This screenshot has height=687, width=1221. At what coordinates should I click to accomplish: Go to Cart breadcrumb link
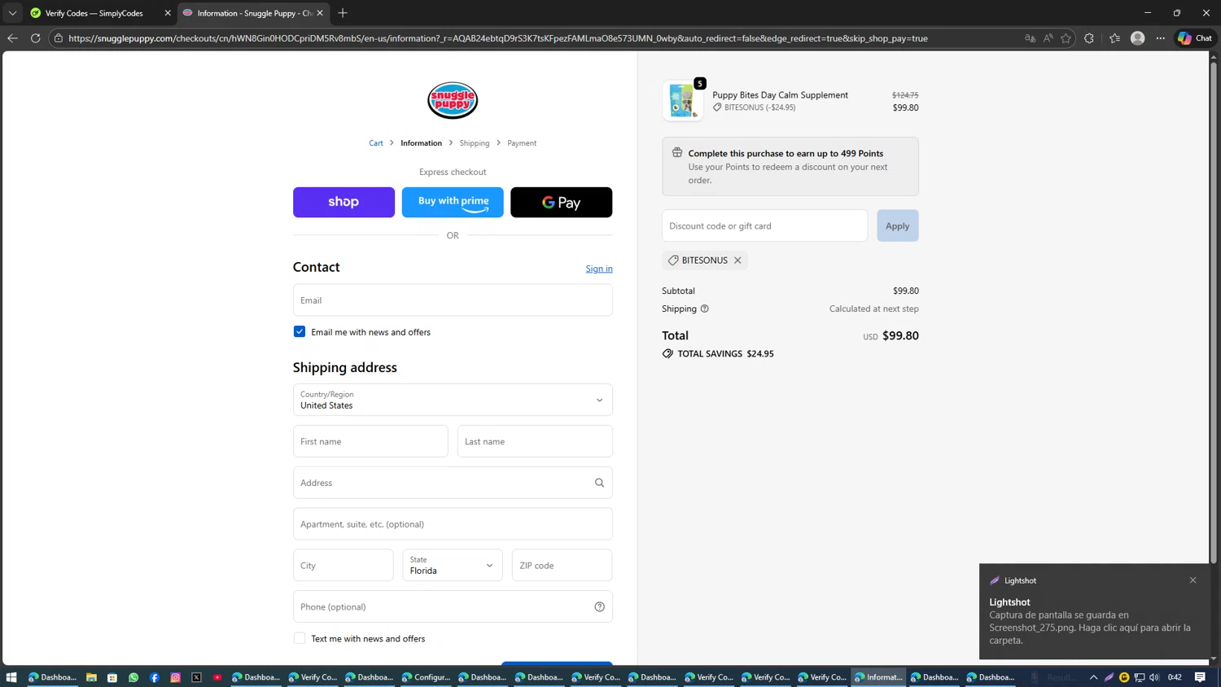(376, 143)
